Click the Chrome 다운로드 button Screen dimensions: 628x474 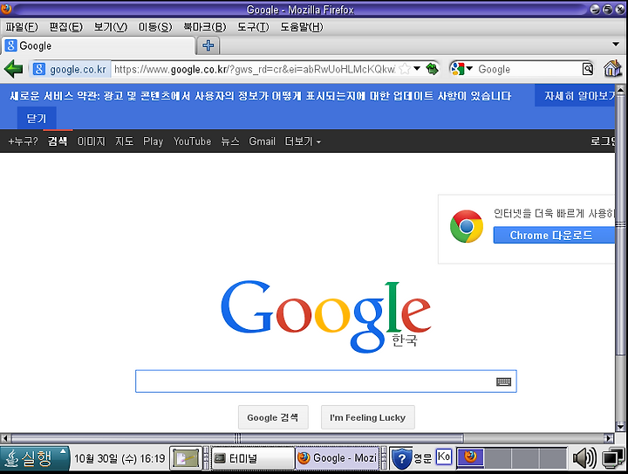[x=554, y=235]
